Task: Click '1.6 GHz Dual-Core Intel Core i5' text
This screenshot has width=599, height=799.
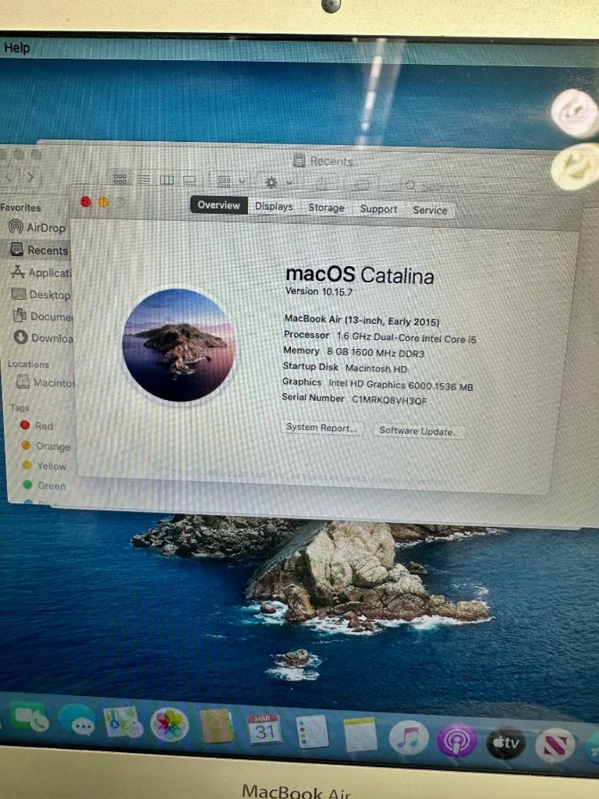Action: point(406,338)
